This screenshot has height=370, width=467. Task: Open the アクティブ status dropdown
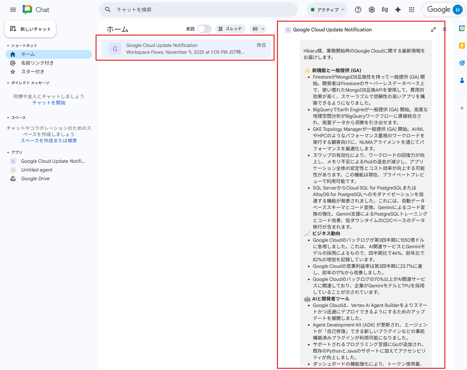click(x=327, y=10)
